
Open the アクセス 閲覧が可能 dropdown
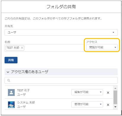pos(102,47)
